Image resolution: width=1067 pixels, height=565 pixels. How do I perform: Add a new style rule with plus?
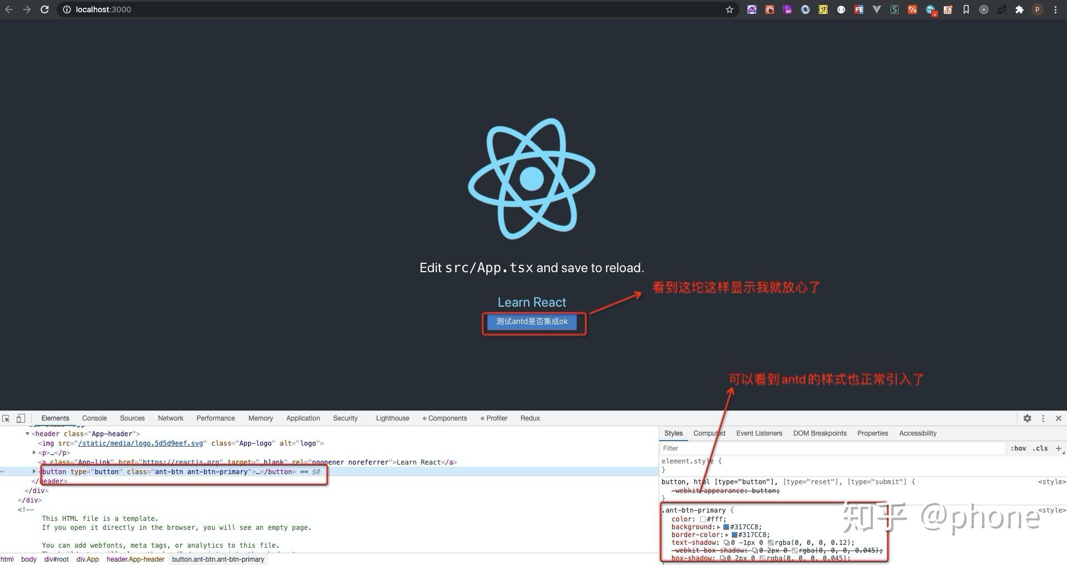pos(1059,448)
